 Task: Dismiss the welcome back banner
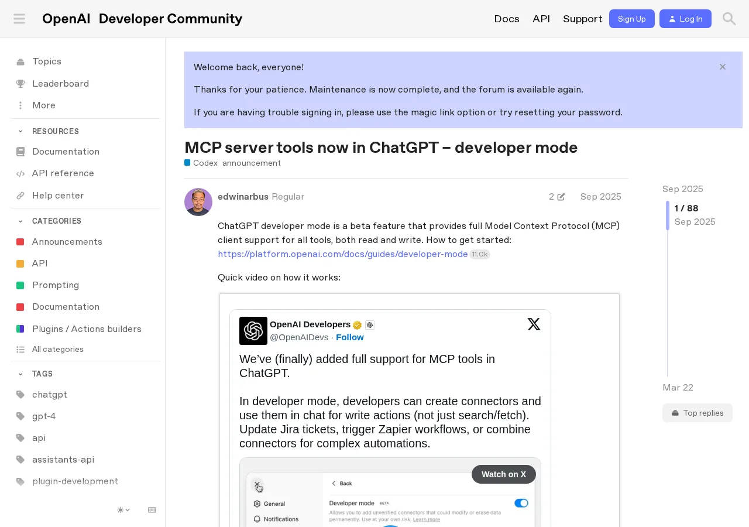coord(723,67)
